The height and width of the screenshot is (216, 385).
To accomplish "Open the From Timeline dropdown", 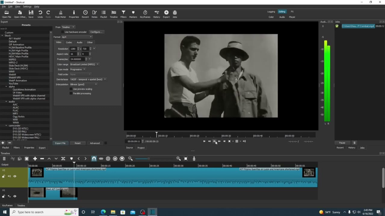I will pyautogui.click(x=68, y=27).
